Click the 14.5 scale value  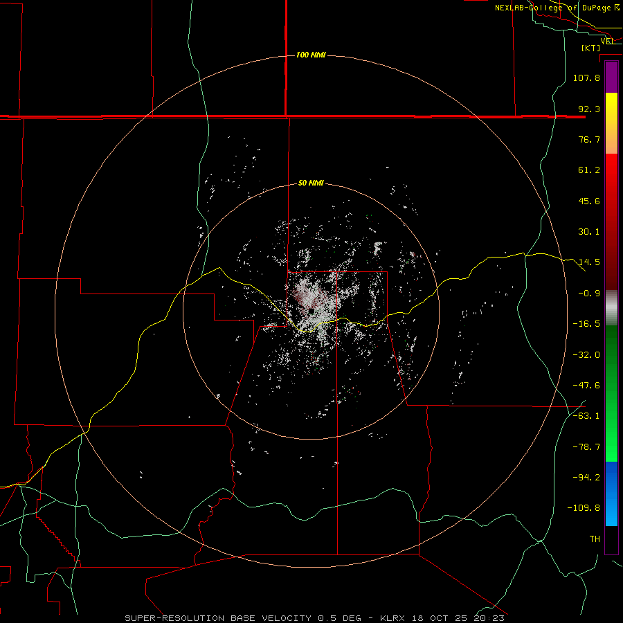click(589, 262)
